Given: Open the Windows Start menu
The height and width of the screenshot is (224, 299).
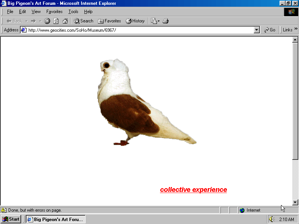Looking at the screenshot, I should pos(11,219).
